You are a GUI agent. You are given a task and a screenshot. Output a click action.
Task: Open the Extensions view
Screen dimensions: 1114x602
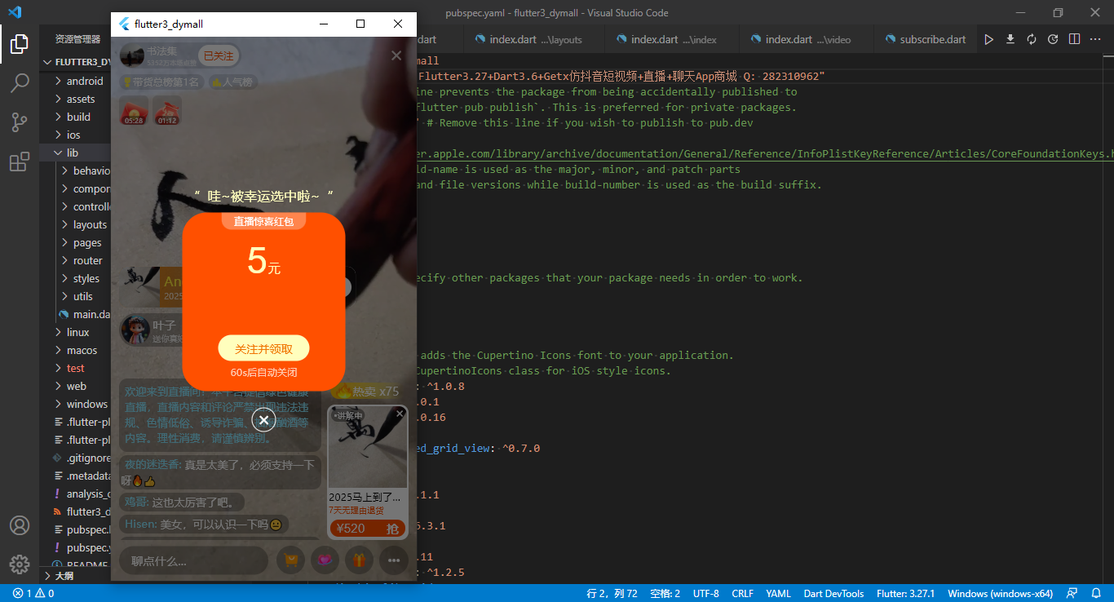[20, 162]
